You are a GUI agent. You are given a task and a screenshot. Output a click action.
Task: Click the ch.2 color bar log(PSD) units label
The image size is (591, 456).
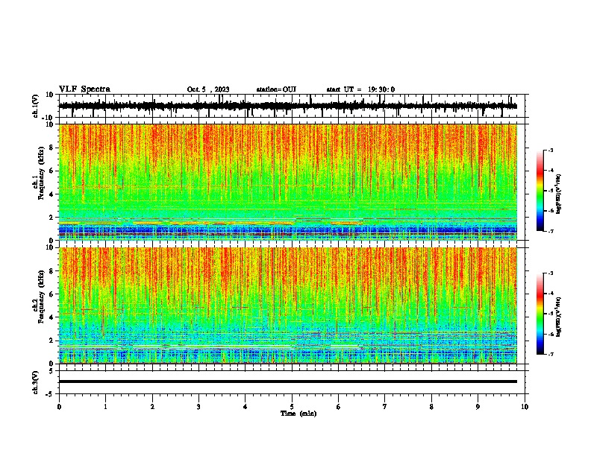pyautogui.click(x=559, y=317)
